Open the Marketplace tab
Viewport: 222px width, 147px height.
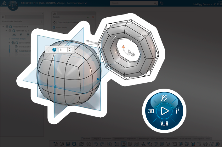tap(198, 138)
